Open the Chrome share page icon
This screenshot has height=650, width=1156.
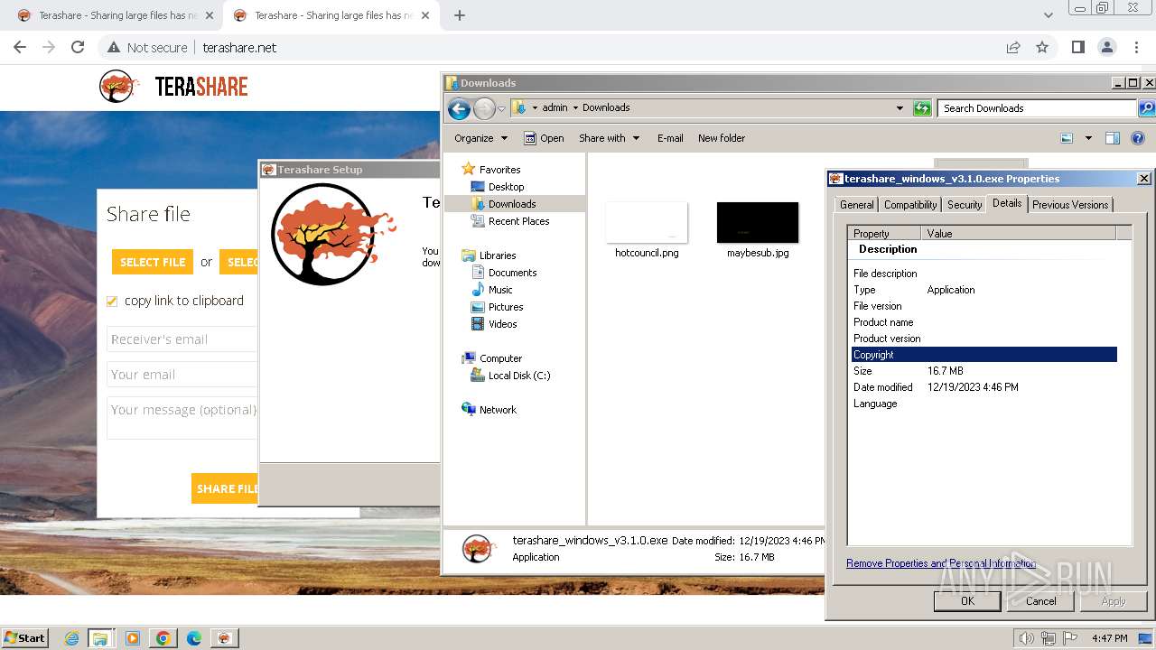click(1013, 47)
